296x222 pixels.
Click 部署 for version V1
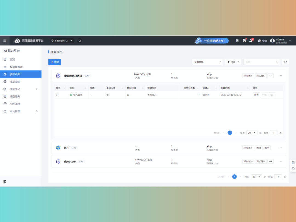[x=256, y=95]
